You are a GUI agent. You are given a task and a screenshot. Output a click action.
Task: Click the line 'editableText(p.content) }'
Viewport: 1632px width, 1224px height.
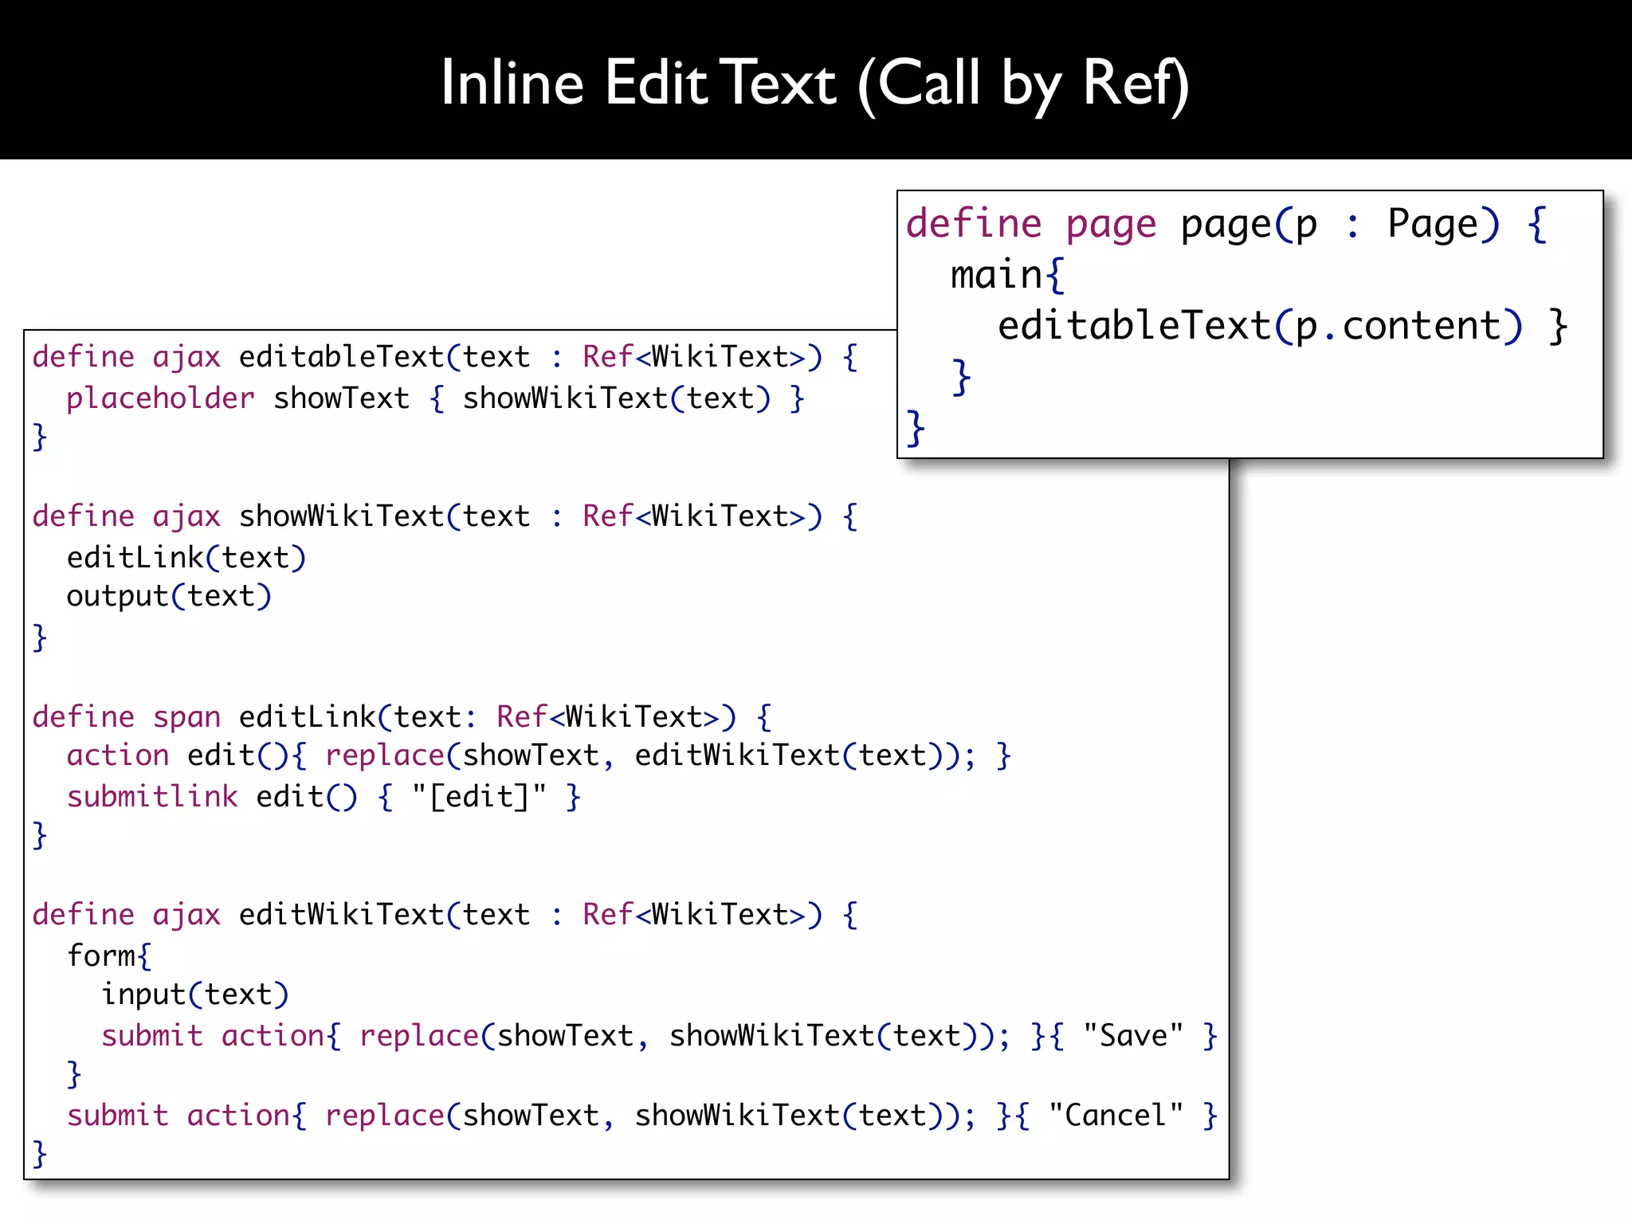pyautogui.click(x=1282, y=327)
